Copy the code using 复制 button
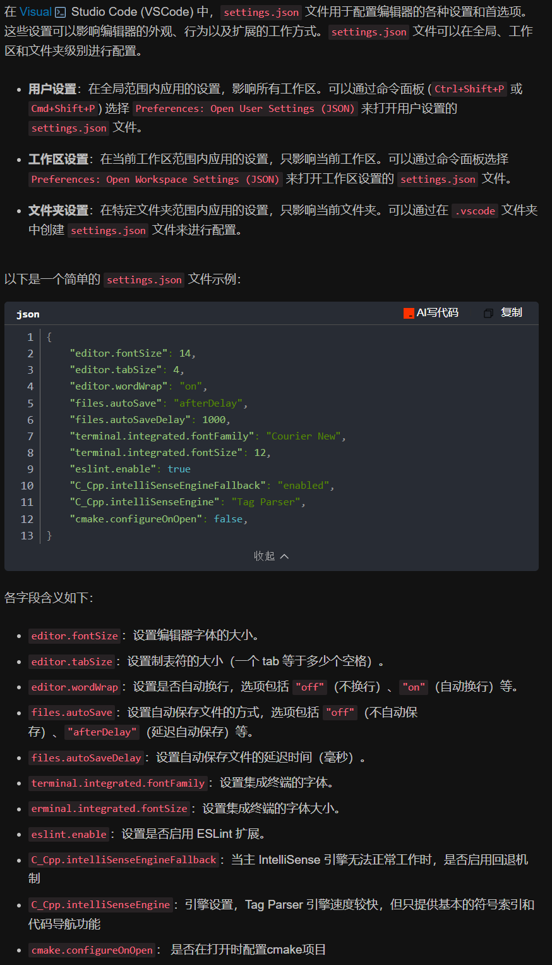Viewport: 552px width, 965px height. point(511,312)
